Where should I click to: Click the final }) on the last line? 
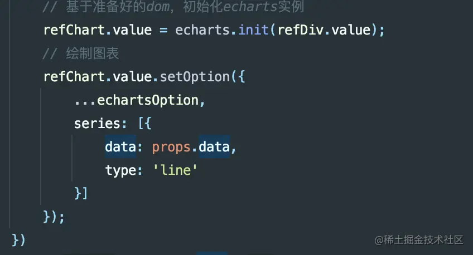tap(18, 240)
